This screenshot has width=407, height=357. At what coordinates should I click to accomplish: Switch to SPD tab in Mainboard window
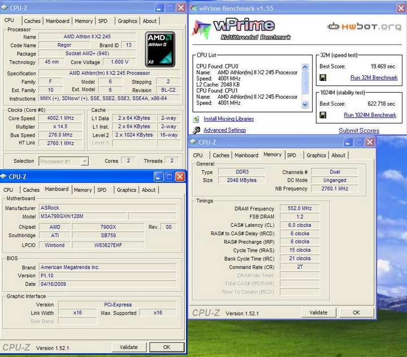(x=102, y=190)
